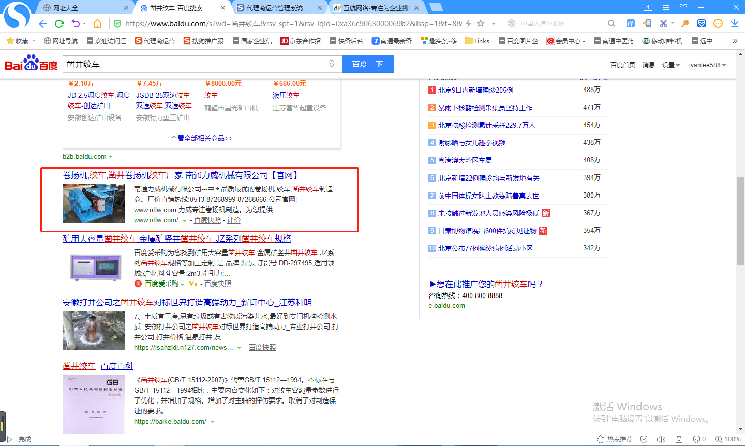The image size is (745, 446).
Task: Click the scissors screenshot tool icon
Action: pos(664,24)
